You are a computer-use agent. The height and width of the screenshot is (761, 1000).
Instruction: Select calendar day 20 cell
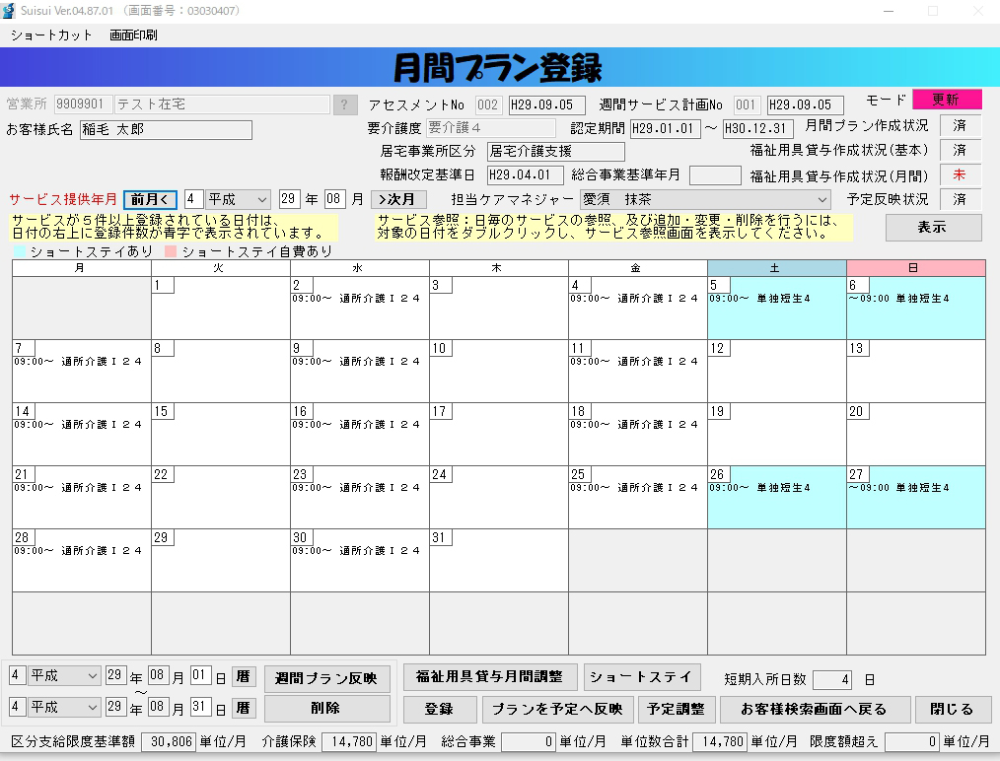(x=916, y=434)
